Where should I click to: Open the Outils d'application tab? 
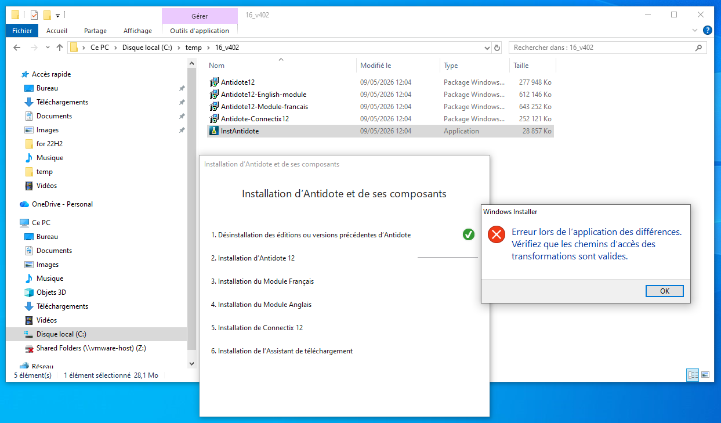pyautogui.click(x=200, y=31)
